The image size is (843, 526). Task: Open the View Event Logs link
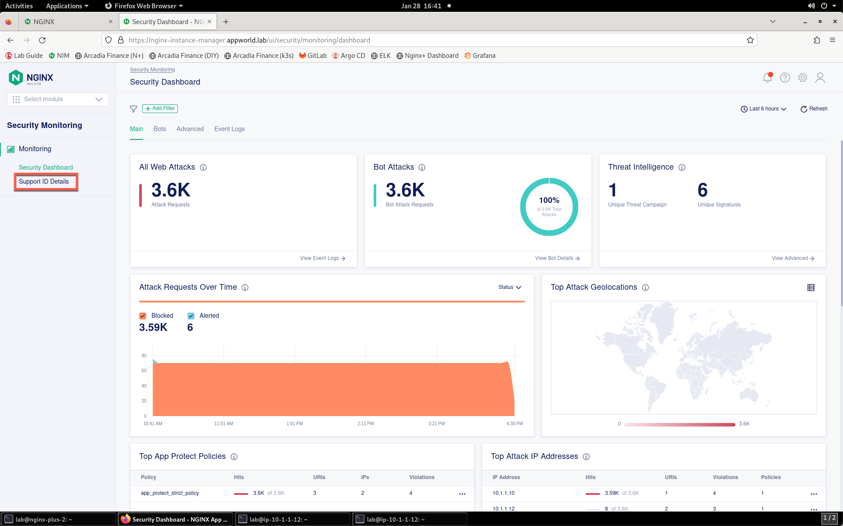(x=323, y=258)
